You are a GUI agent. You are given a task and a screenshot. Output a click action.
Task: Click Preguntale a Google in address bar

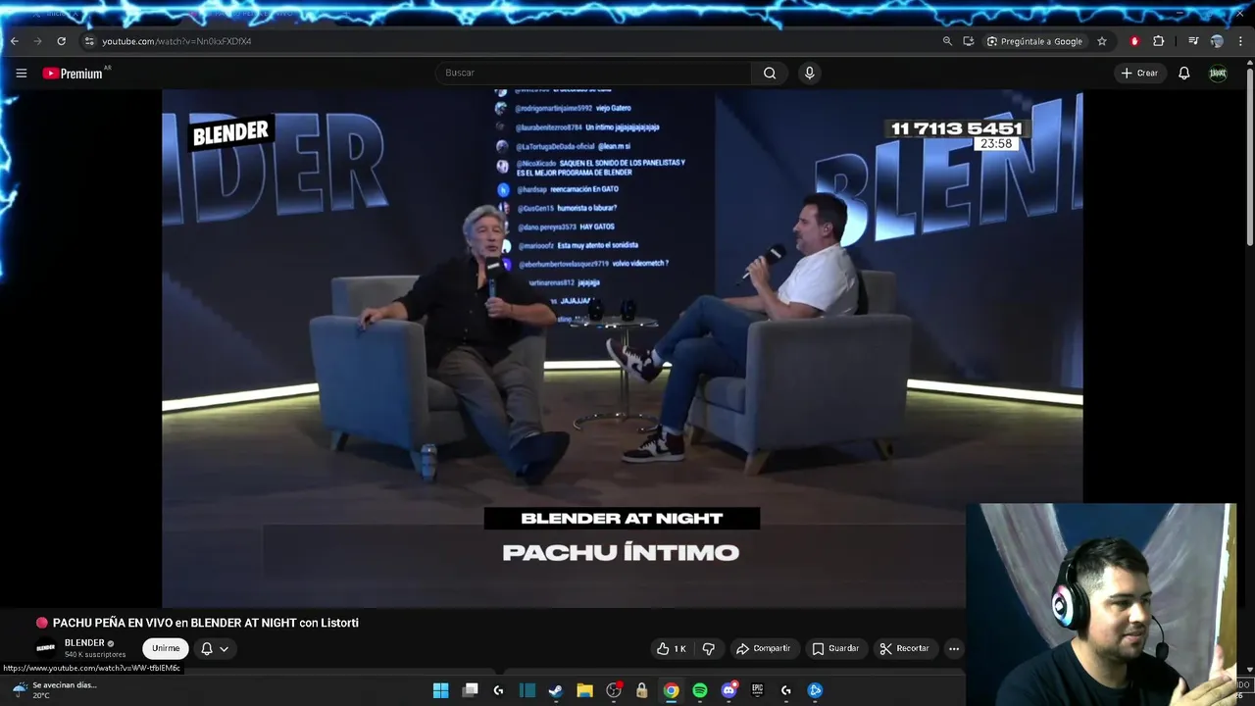point(1034,41)
